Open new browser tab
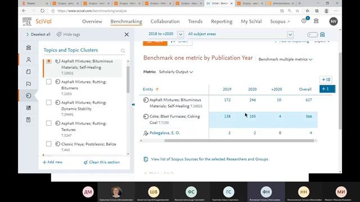Screen dimensions: 360x202 [x=299, y=3]
